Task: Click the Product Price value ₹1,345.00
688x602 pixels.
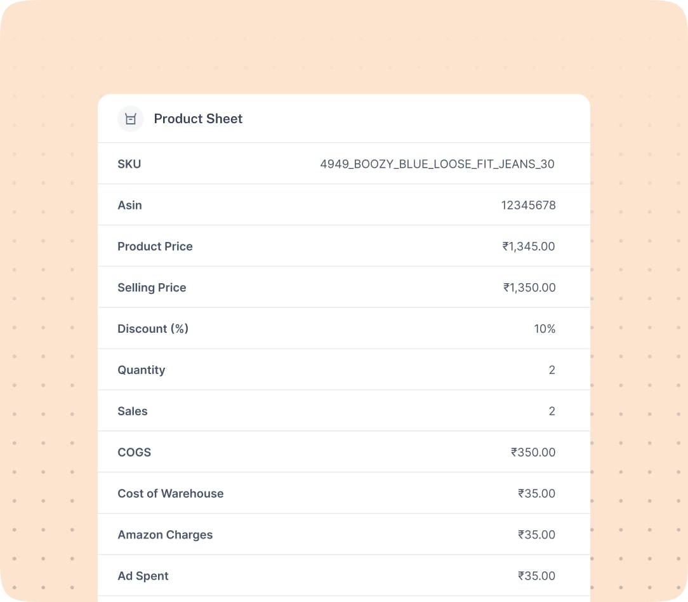Action: coord(528,246)
